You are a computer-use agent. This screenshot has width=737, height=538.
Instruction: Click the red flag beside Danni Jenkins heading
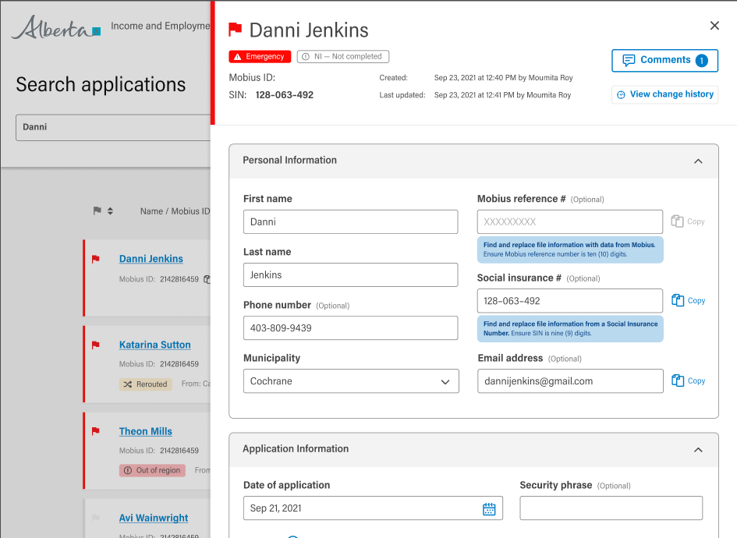click(235, 30)
